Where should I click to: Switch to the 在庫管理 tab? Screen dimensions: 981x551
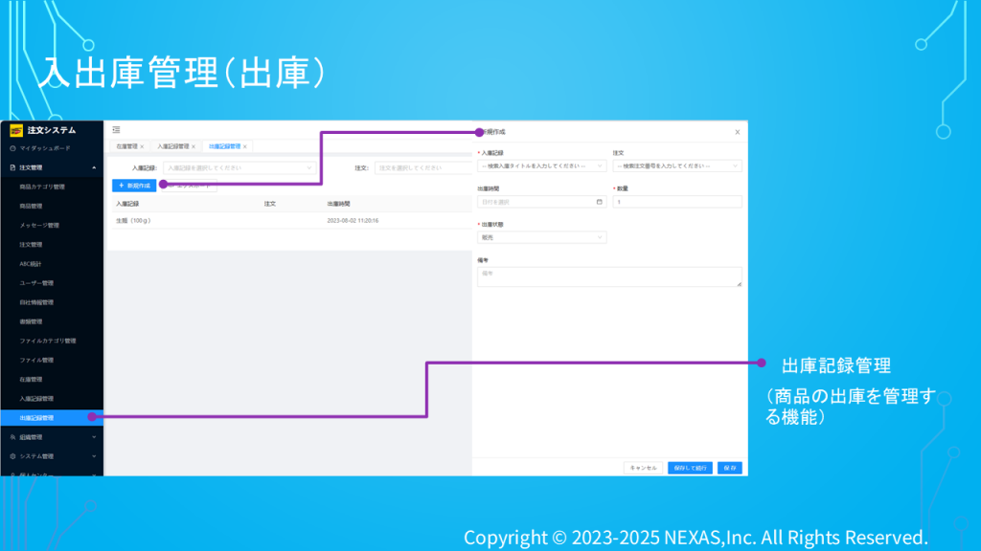click(126, 146)
